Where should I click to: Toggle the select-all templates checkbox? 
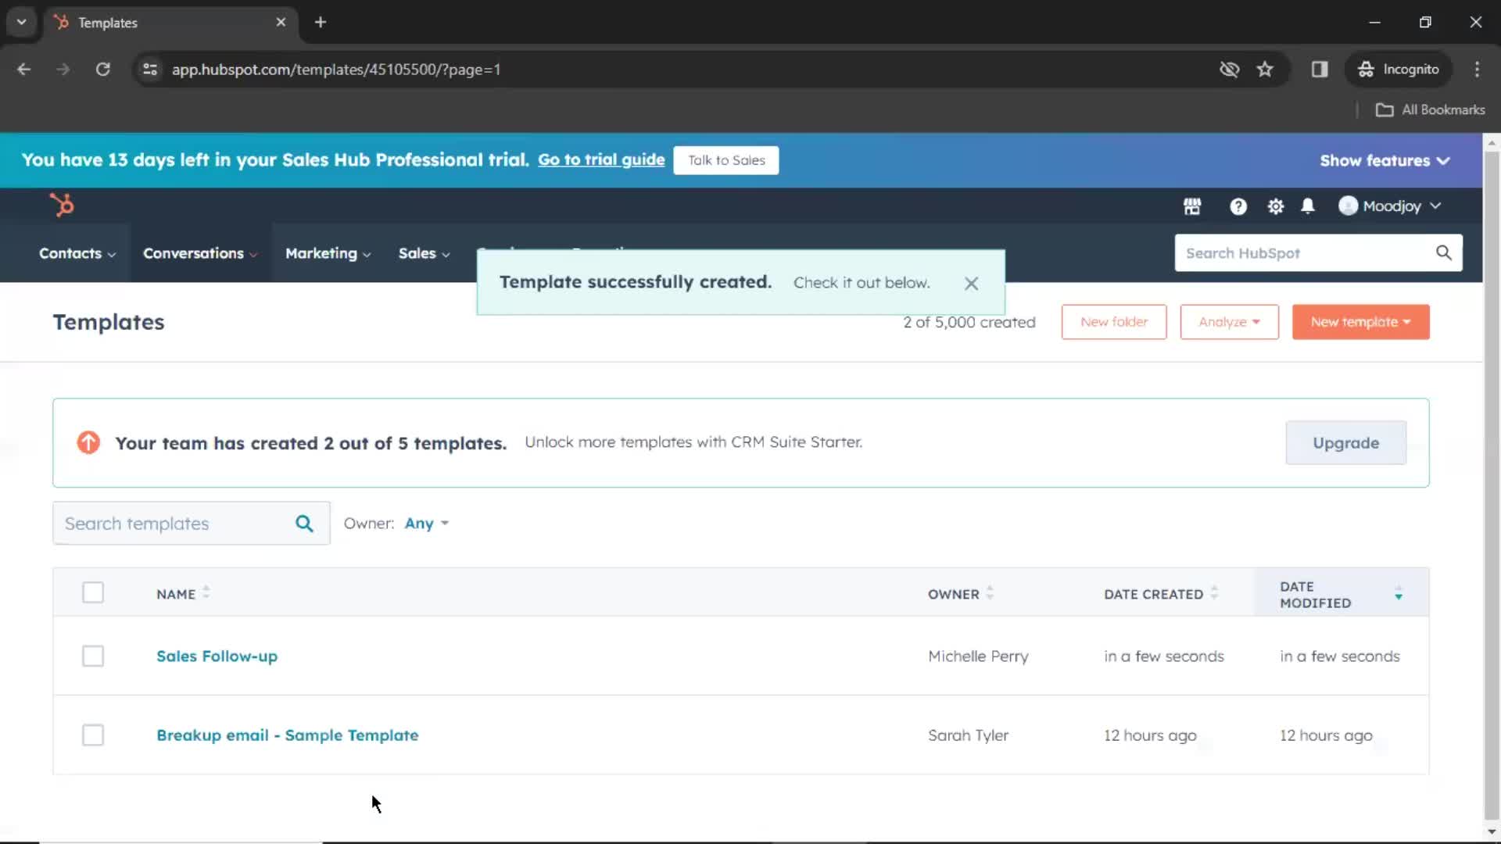(93, 593)
